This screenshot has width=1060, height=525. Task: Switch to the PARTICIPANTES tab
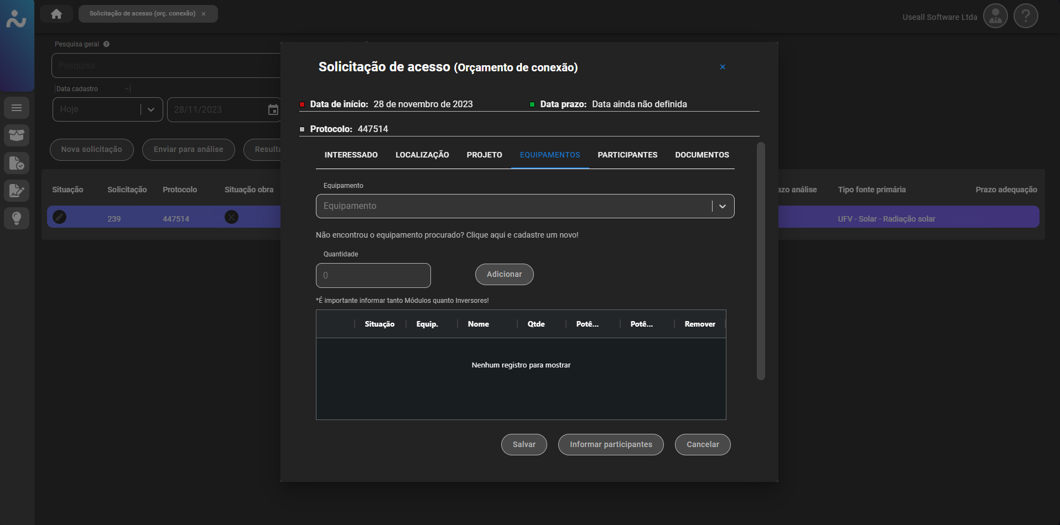click(x=627, y=155)
